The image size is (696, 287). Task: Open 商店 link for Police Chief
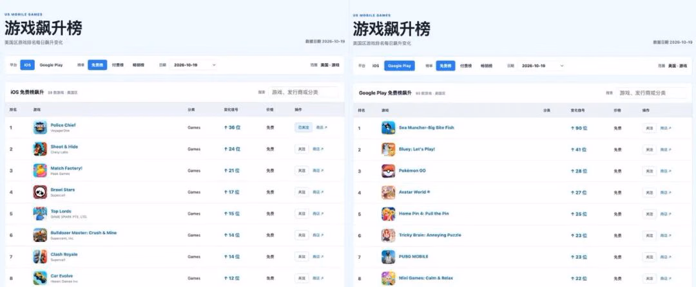pyautogui.click(x=322, y=127)
